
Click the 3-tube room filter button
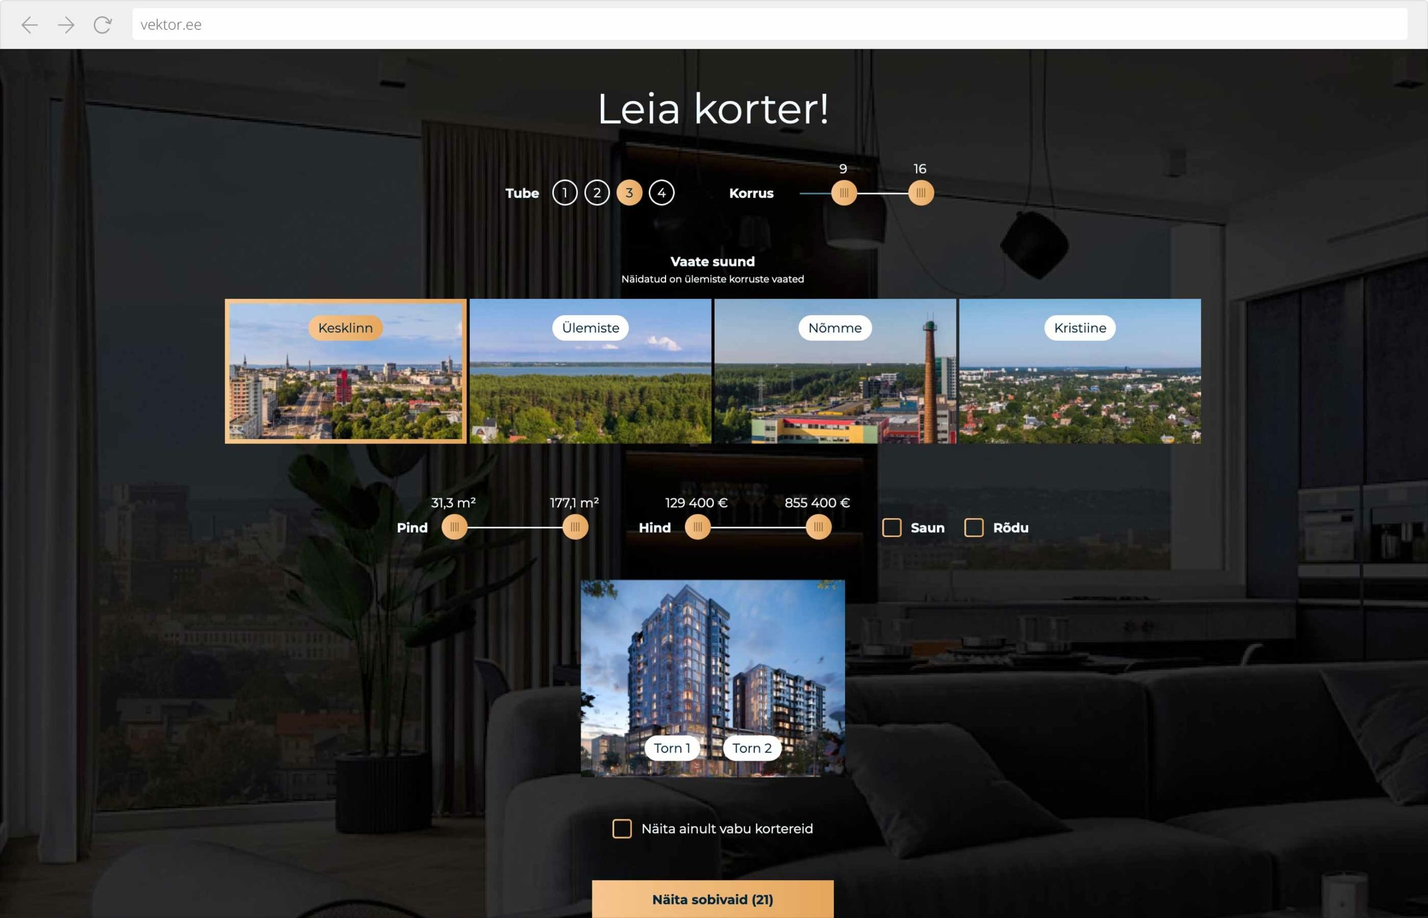629,191
